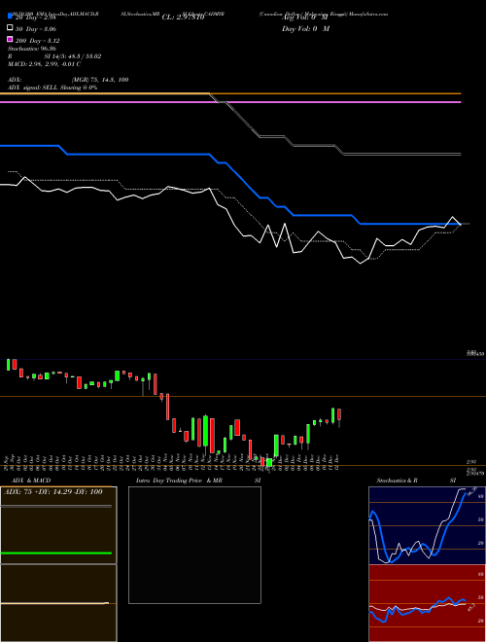The height and width of the screenshot is (642, 486).
Task: Click 'ADX: 75 +DY: 14.29 -DY: 100' header
Action: coord(53,492)
